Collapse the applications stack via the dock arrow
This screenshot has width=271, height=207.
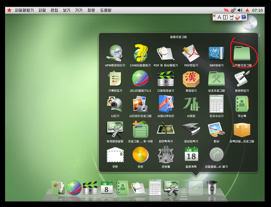pos(196,188)
